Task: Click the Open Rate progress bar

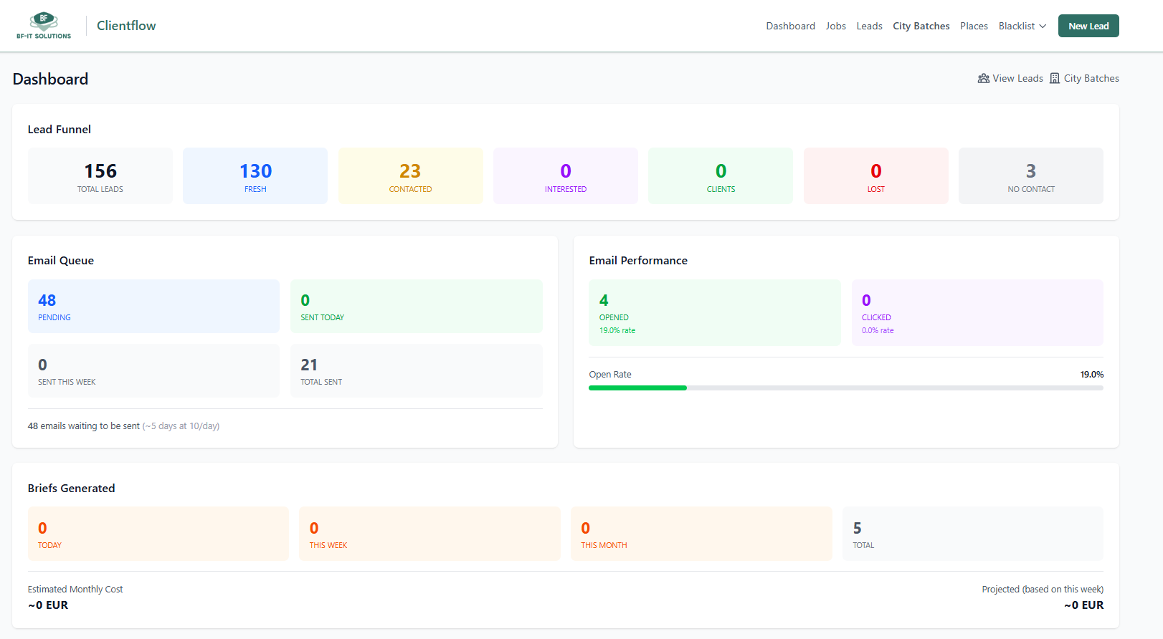Action: (x=845, y=388)
